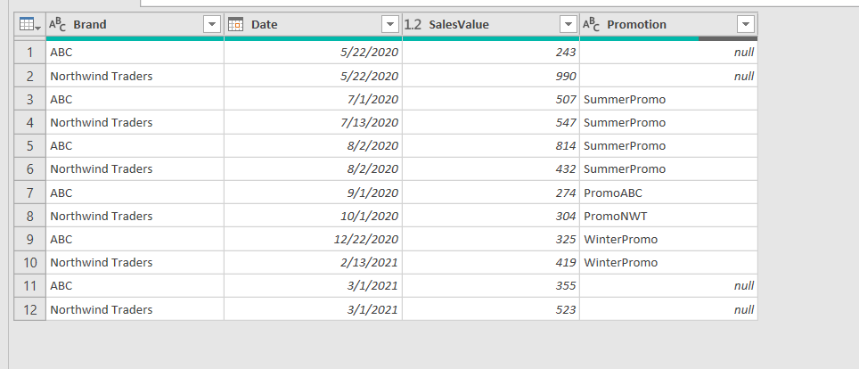Click the Date cell 12/22/2020
859x369 pixels.
point(313,239)
